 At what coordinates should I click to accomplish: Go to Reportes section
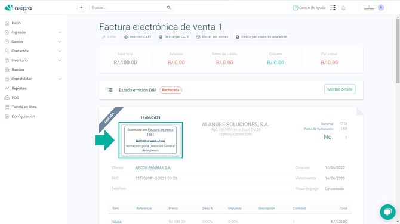(x=19, y=88)
